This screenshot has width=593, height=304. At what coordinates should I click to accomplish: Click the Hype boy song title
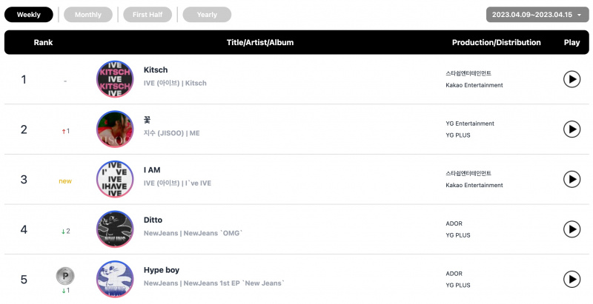(162, 270)
